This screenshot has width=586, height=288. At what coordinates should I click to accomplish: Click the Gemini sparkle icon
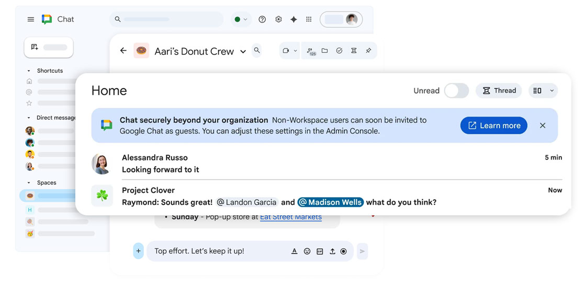(x=294, y=19)
